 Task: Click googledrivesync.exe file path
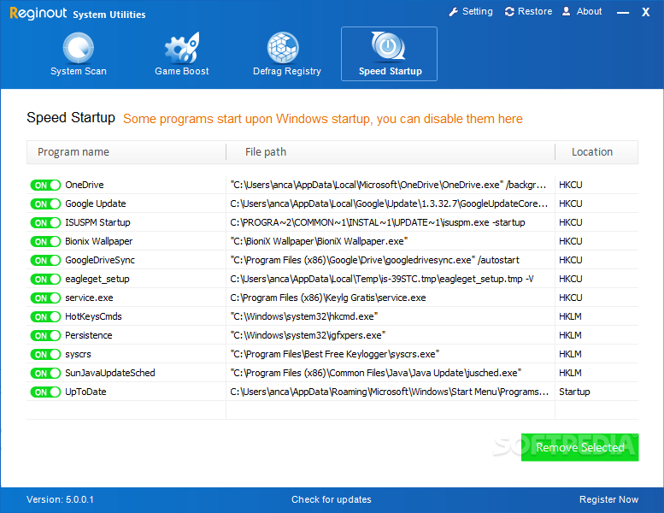[375, 261]
